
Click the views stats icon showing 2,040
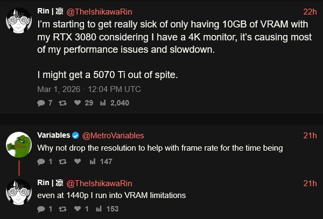pos(103,103)
